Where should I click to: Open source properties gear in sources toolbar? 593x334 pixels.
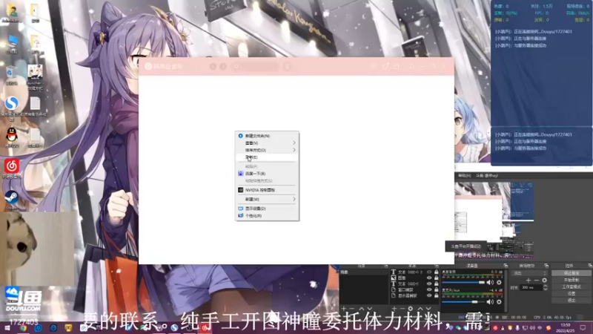tap(411, 309)
